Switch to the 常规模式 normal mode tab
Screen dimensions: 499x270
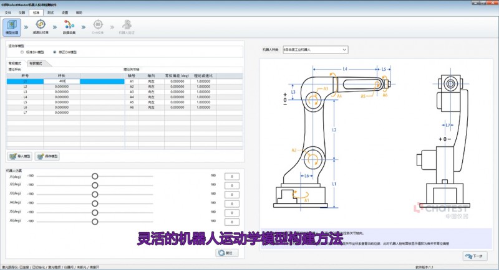(14, 63)
